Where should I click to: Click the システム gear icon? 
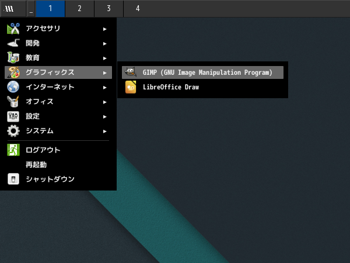[x=13, y=131]
